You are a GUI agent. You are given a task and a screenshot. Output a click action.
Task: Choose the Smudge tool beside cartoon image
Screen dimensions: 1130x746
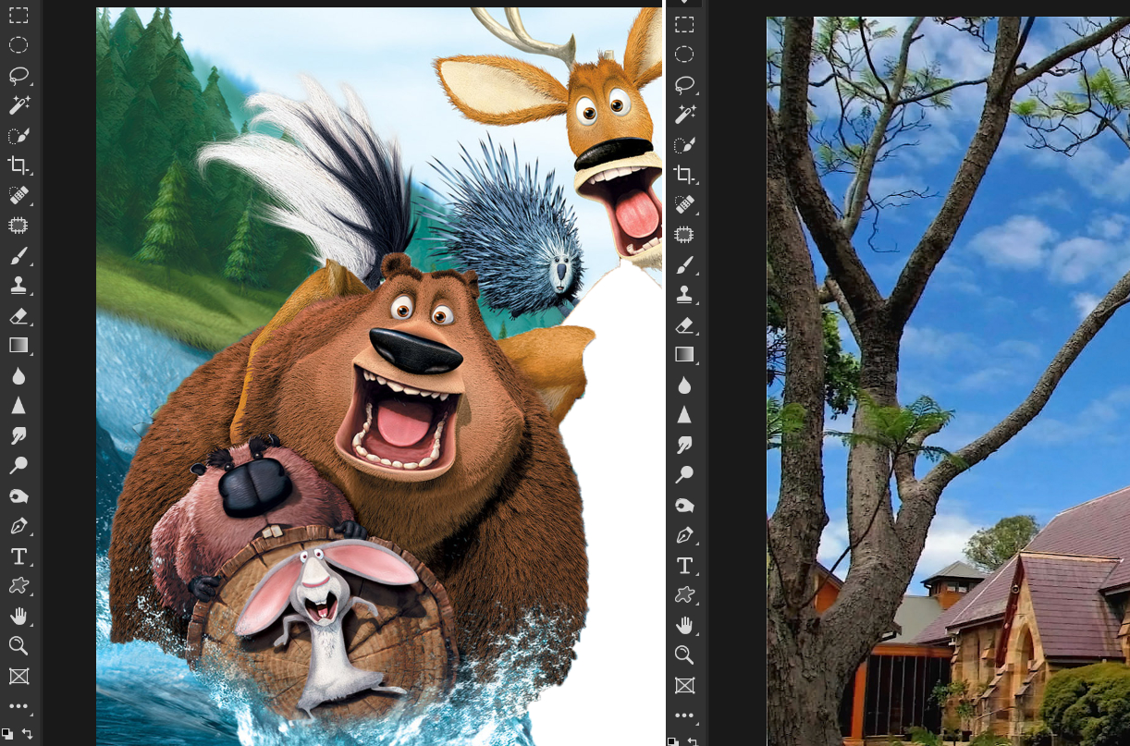click(x=18, y=435)
